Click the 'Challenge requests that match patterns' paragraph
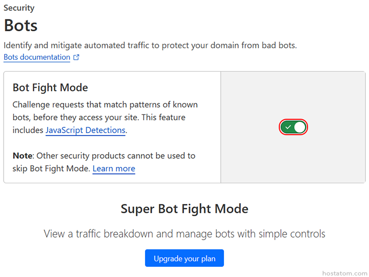 [x=105, y=104]
